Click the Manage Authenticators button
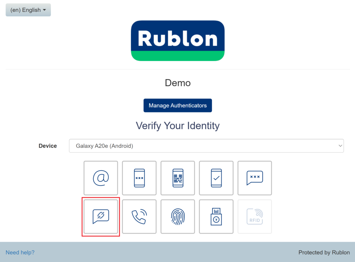 177,105
